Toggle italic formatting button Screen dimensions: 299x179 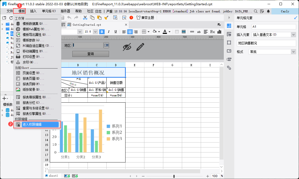(109, 32)
